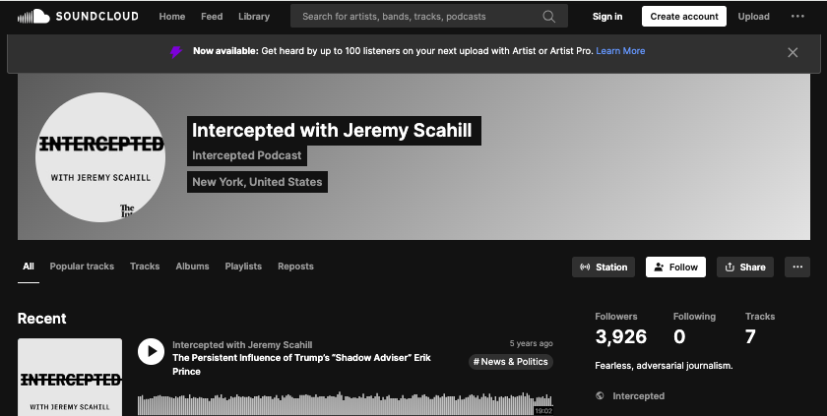This screenshot has height=416, width=827.
Task: Open the Upload page
Action: click(753, 17)
